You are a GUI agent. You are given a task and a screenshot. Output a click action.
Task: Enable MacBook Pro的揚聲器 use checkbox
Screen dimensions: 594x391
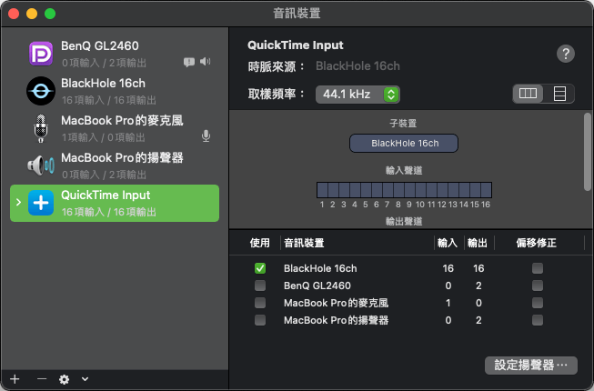(260, 320)
